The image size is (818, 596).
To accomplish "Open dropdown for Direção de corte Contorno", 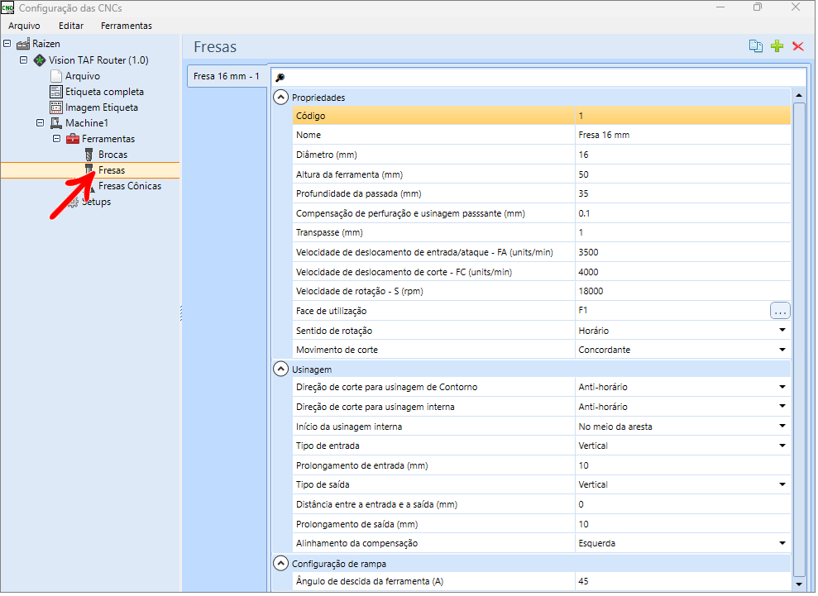I will 782,388.
